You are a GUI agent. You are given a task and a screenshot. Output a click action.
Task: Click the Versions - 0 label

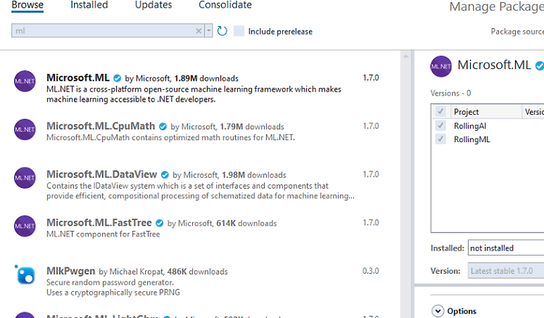pyautogui.click(x=450, y=93)
